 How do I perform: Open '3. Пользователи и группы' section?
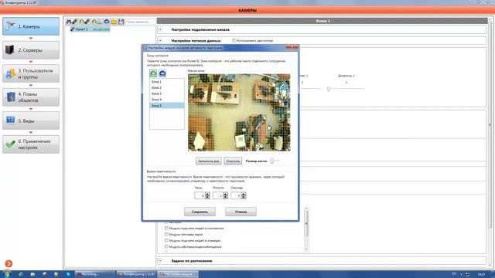pyautogui.click(x=31, y=74)
